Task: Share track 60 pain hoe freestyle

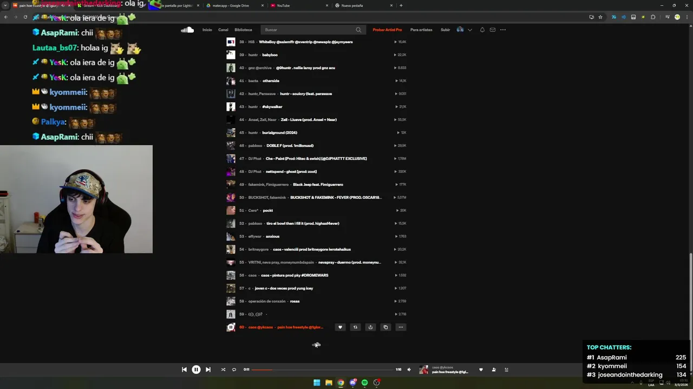Action: [370, 327]
